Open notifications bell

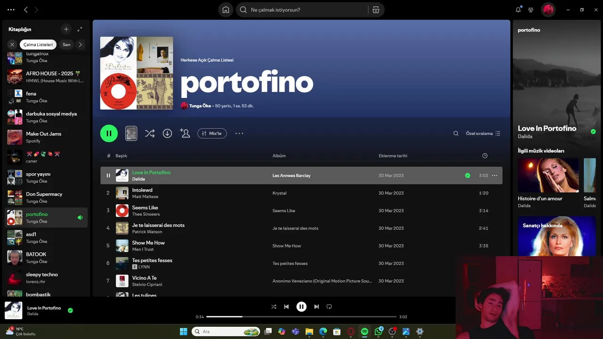click(x=518, y=9)
